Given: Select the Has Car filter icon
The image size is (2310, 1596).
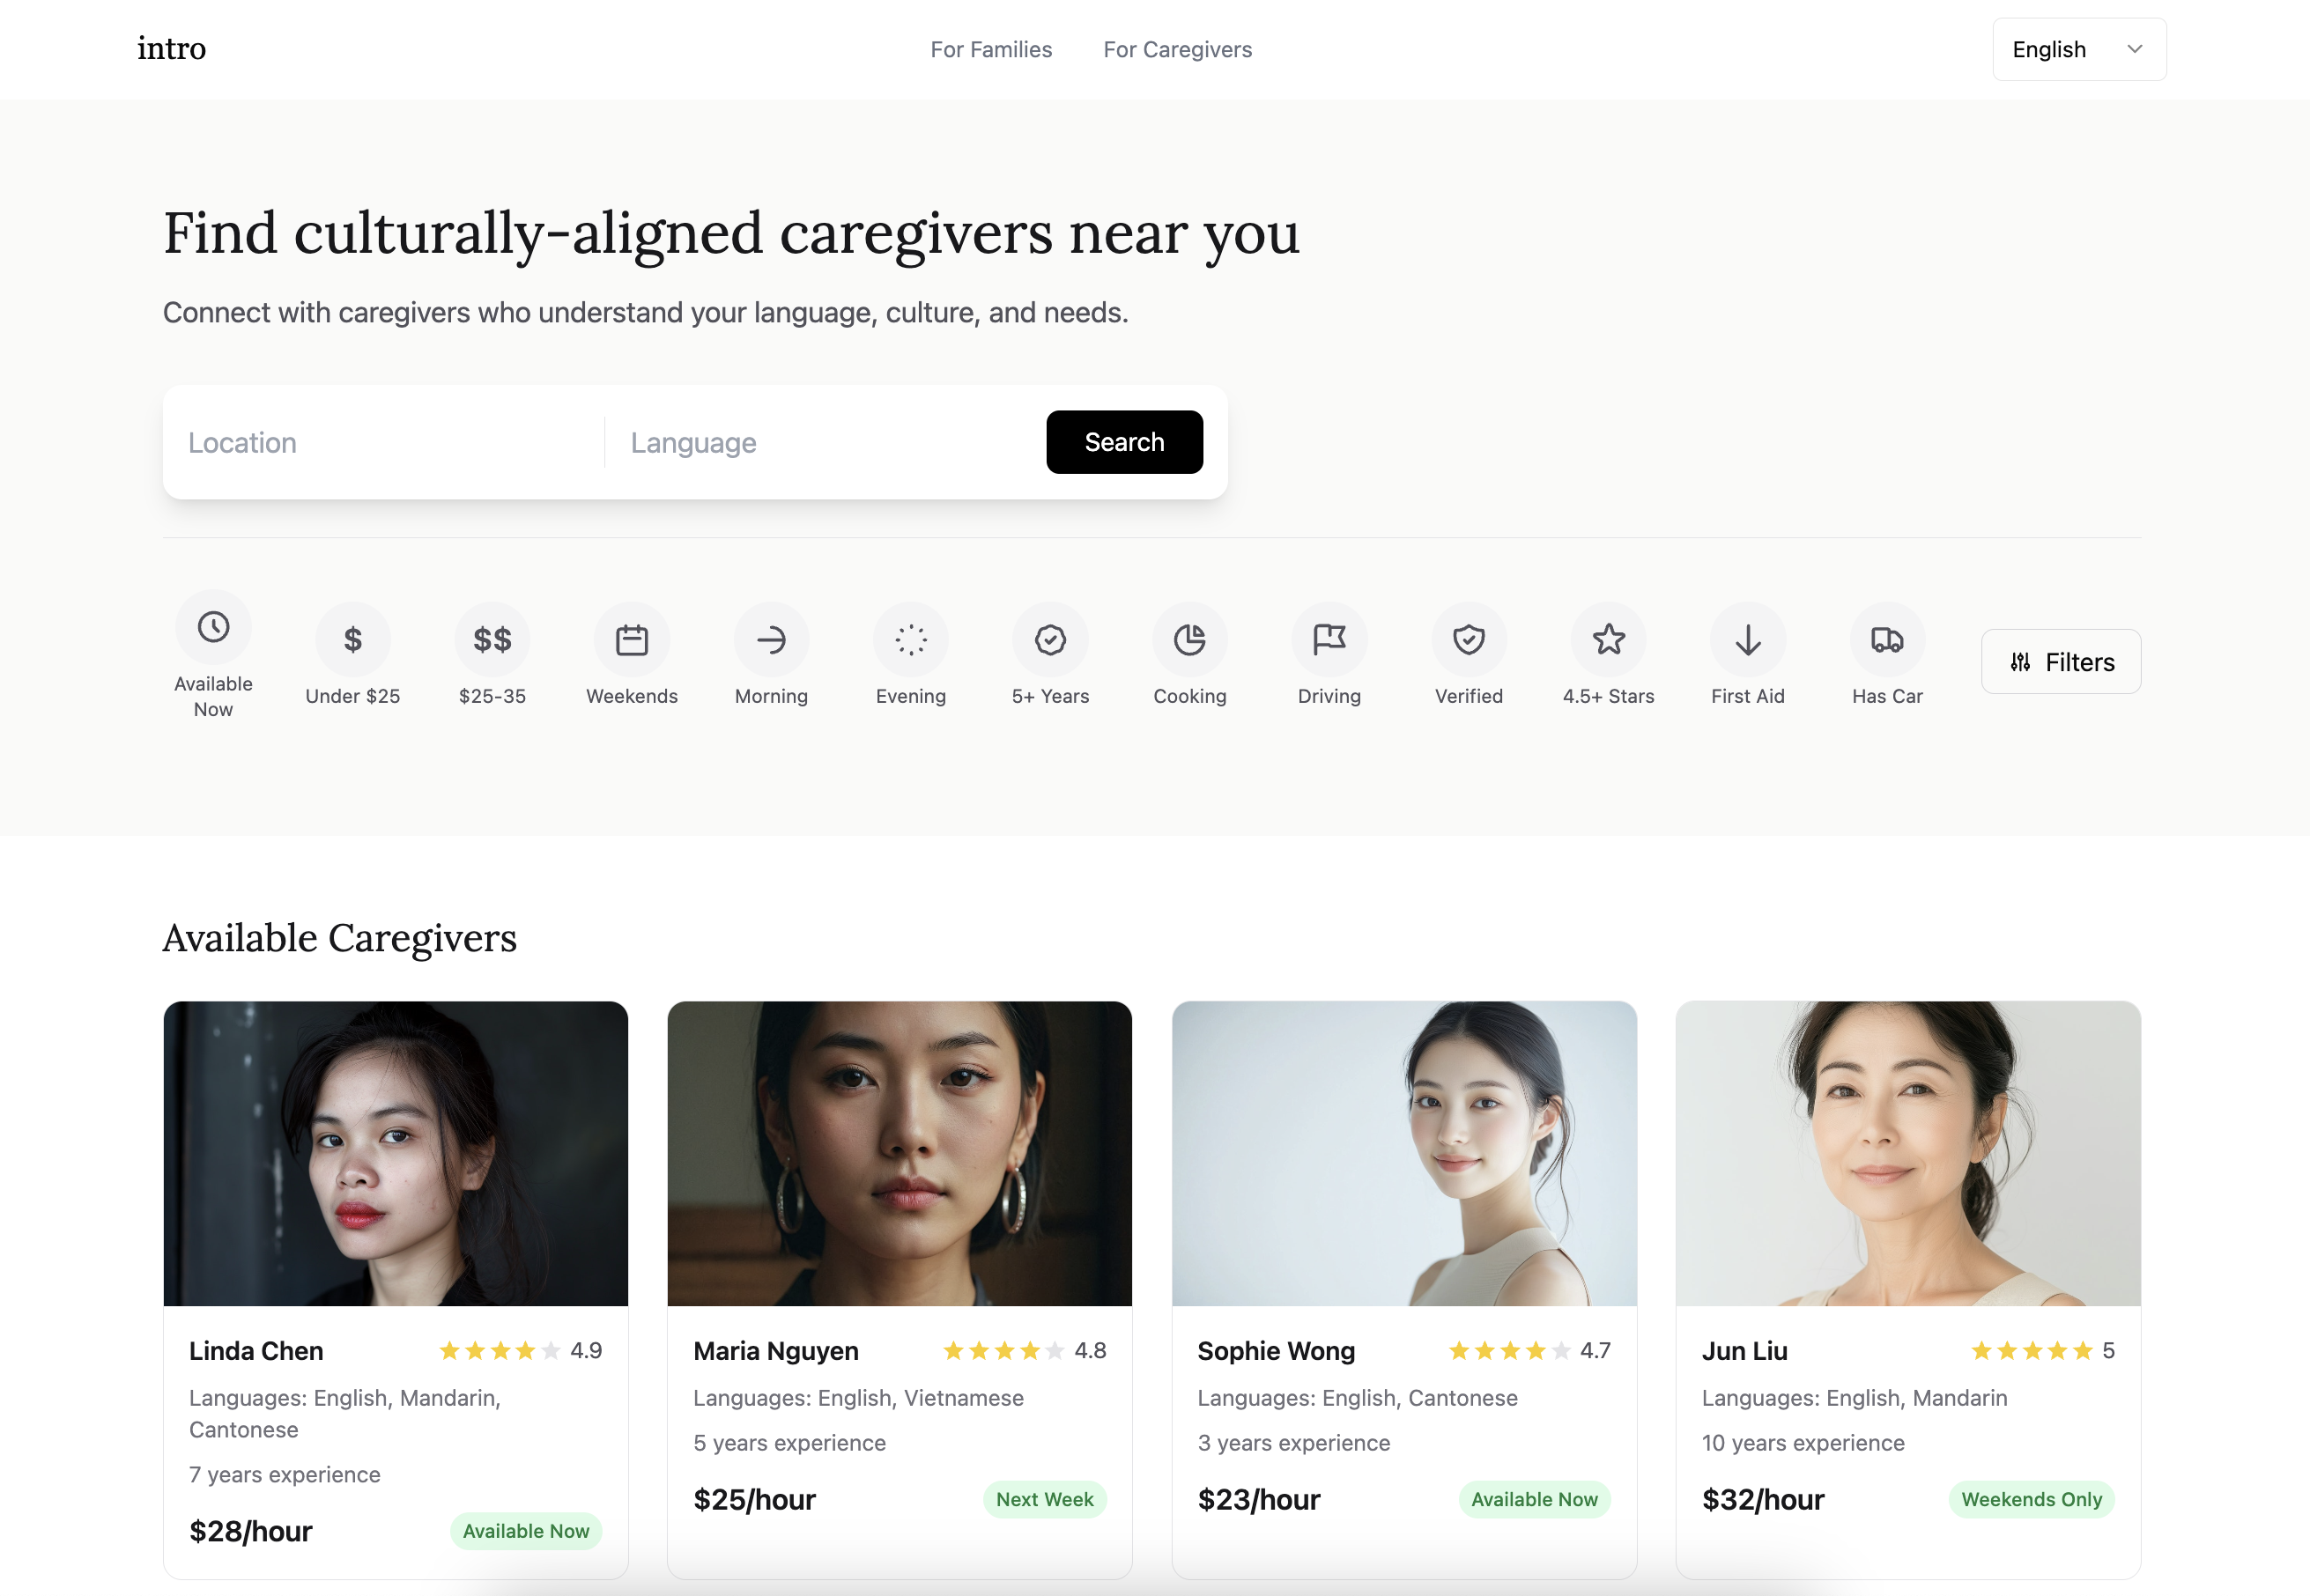Looking at the screenshot, I should coord(1886,640).
